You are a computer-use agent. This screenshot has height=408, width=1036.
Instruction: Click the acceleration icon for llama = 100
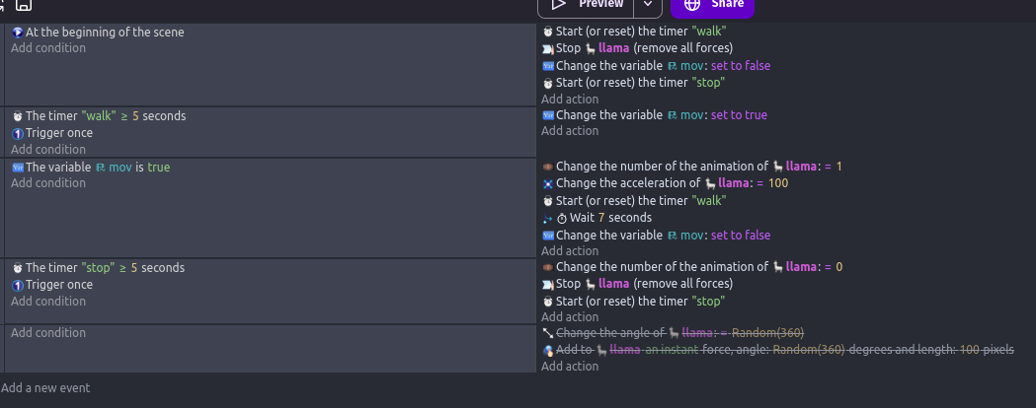[548, 184]
